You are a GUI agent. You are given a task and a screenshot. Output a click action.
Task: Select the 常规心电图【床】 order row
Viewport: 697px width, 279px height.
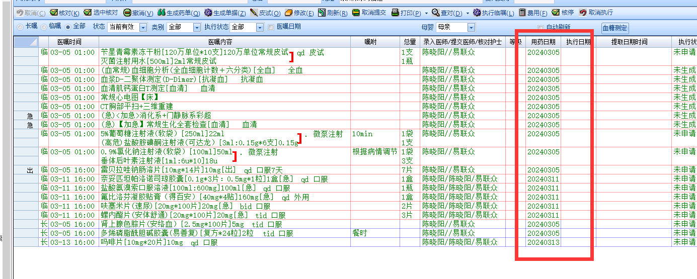tap(355, 98)
